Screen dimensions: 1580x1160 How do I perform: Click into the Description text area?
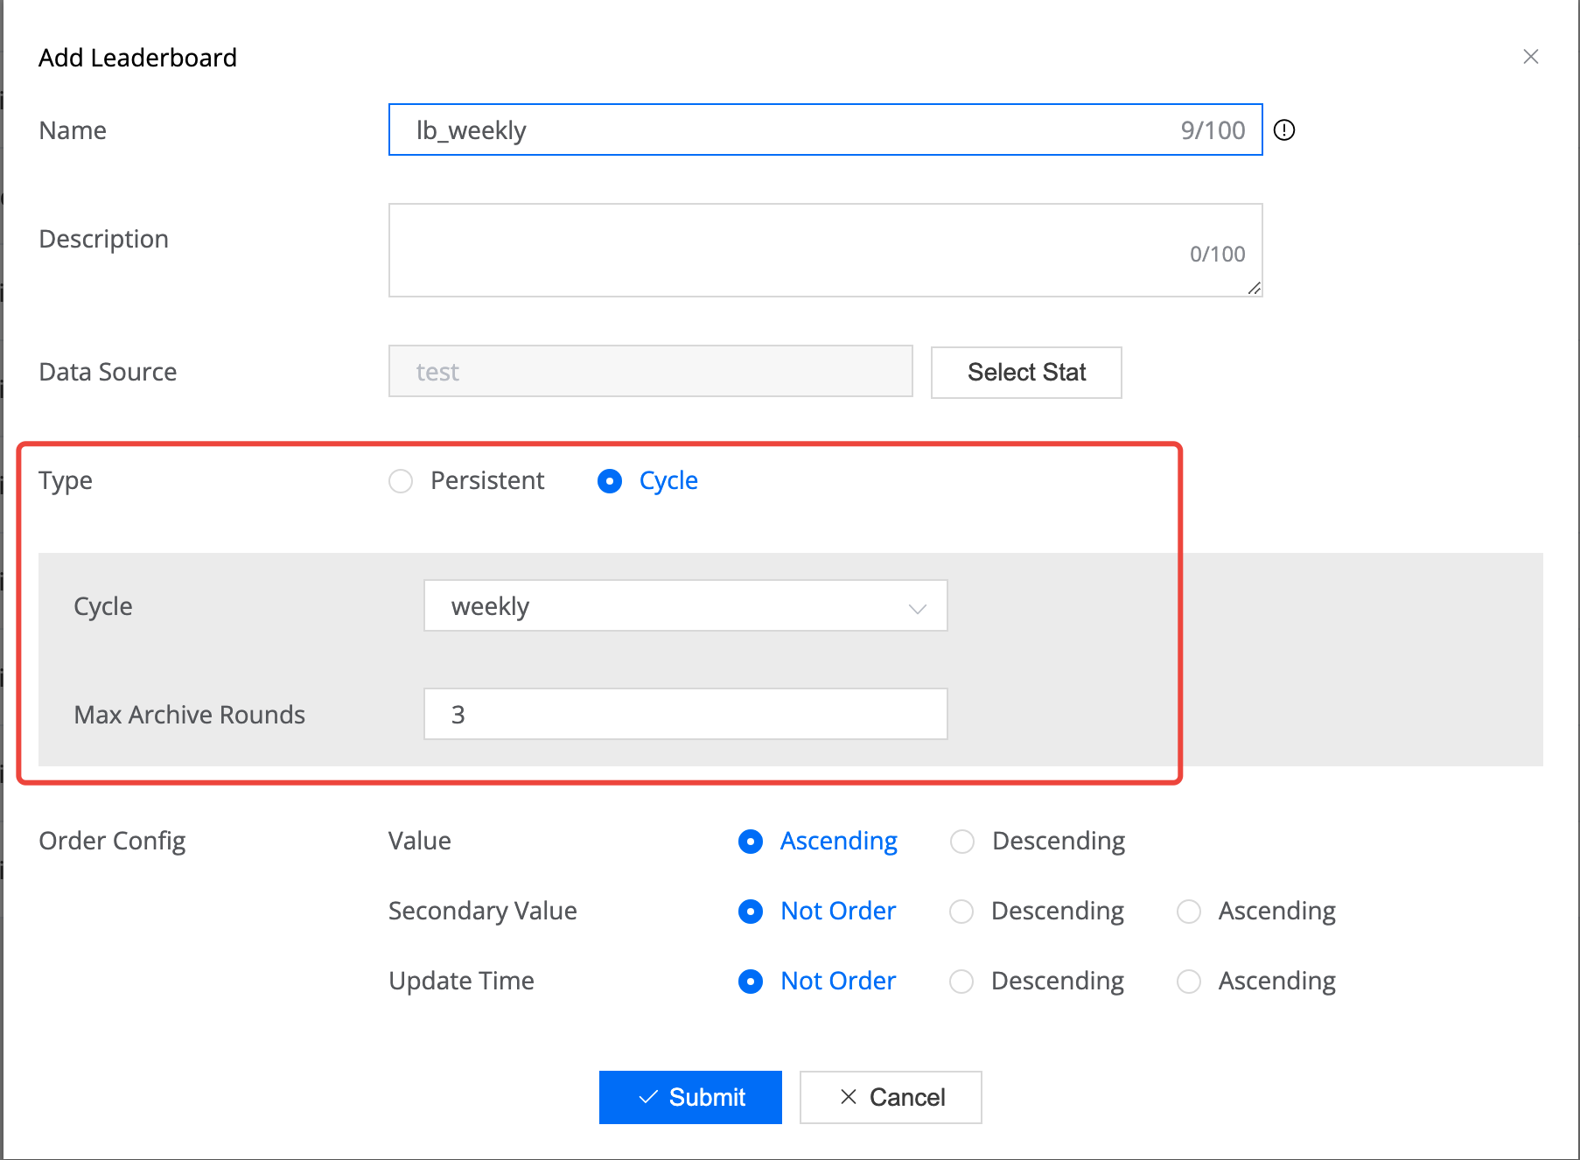click(x=825, y=250)
